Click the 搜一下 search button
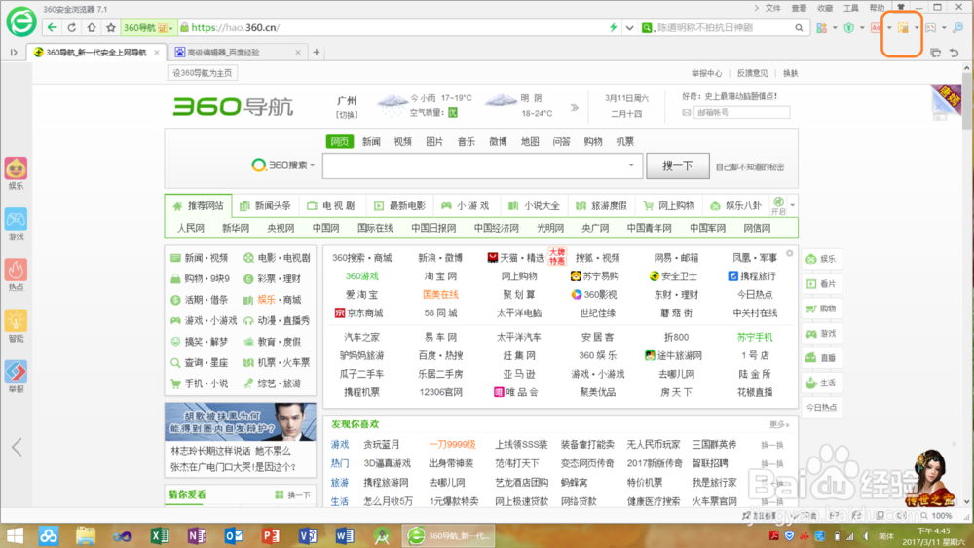 678,165
